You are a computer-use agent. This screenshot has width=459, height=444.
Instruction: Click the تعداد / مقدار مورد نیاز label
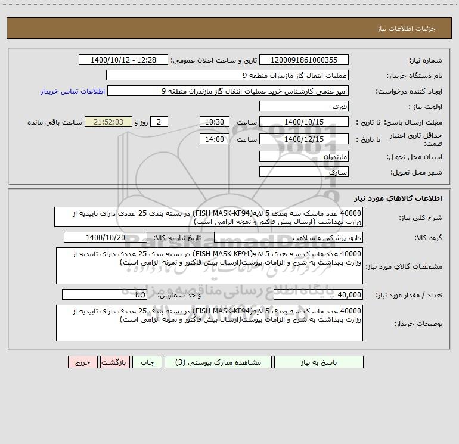409,295
